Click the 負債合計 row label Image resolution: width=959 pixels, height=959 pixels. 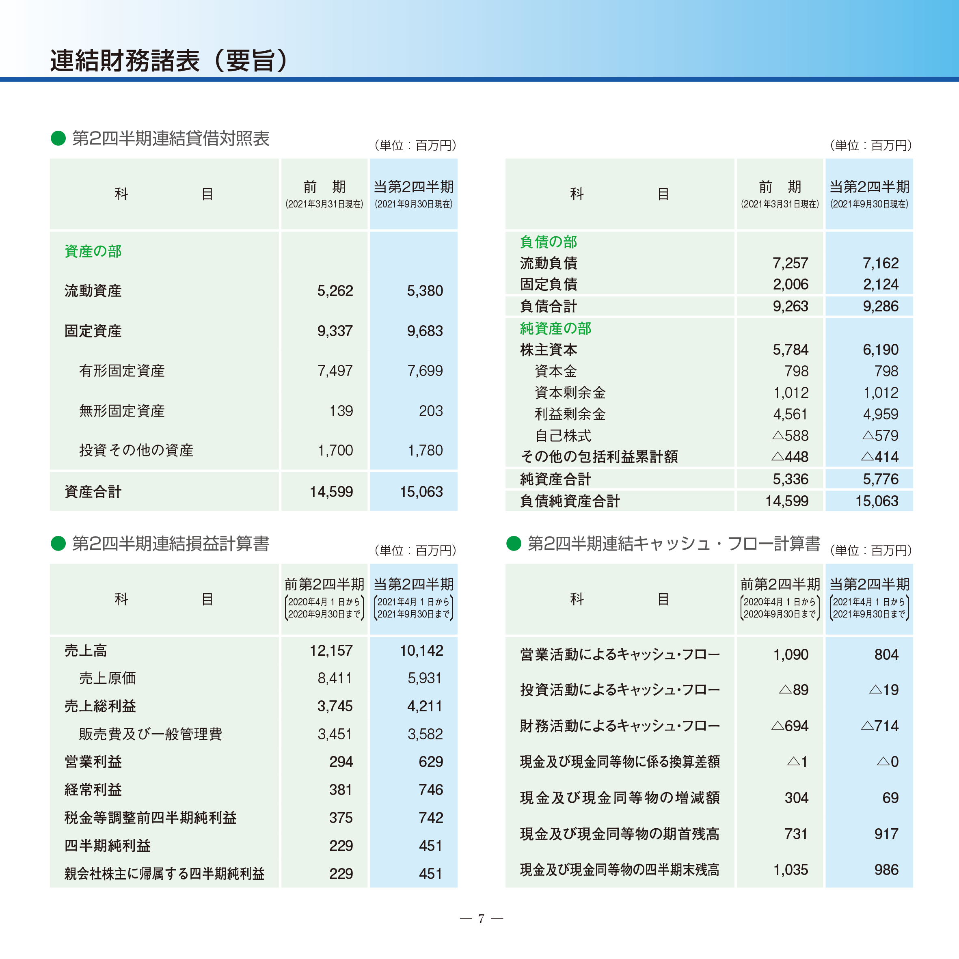(549, 306)
